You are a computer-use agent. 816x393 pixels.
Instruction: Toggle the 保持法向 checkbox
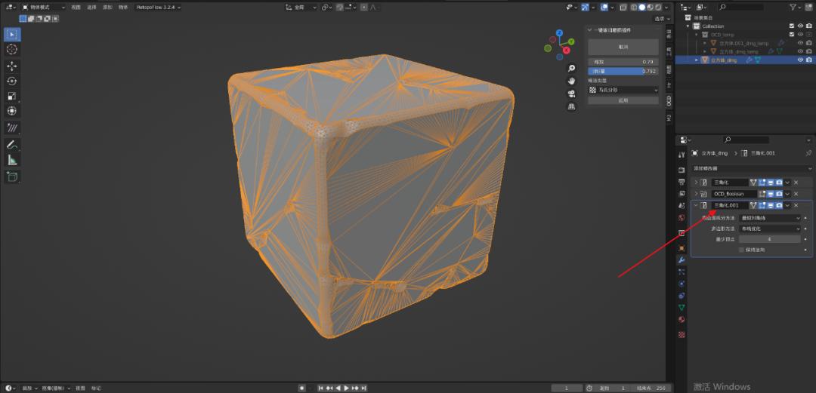point(741,249)
